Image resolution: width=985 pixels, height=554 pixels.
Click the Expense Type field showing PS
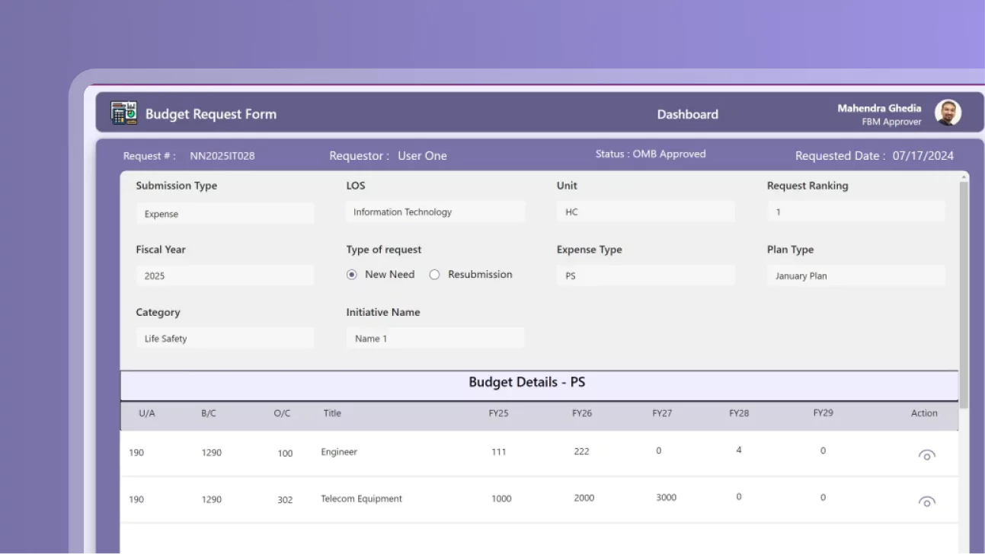pyautogui.click(x=646, y=275)
